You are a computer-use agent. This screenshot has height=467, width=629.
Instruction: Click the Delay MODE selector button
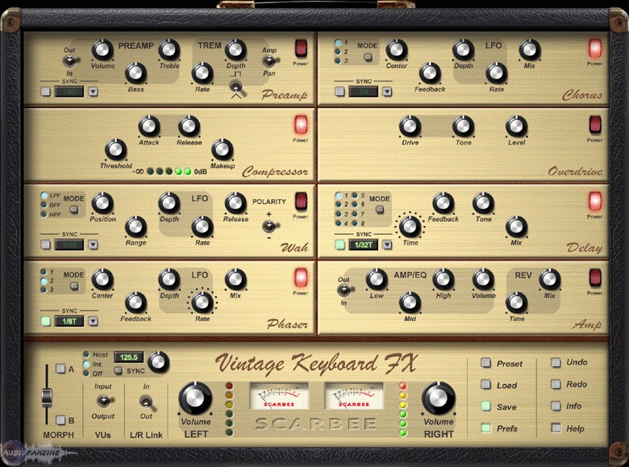point(379,210)
